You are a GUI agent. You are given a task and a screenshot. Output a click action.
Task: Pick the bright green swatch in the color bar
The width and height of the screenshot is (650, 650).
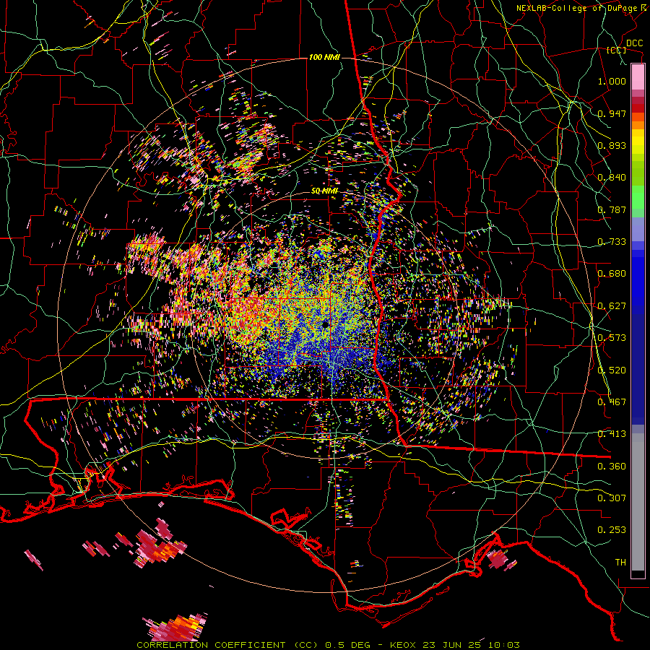[638, 197]
